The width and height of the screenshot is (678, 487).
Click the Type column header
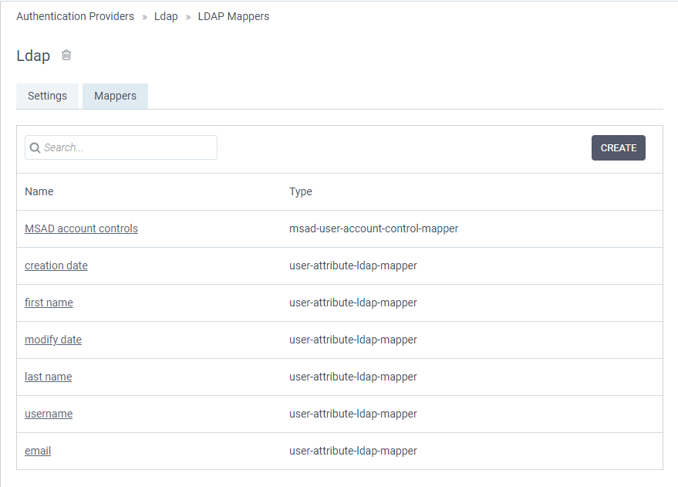pyautogui.click(x=301, y=191)
